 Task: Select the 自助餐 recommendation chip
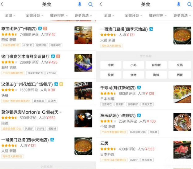click(x=156, y=65)
